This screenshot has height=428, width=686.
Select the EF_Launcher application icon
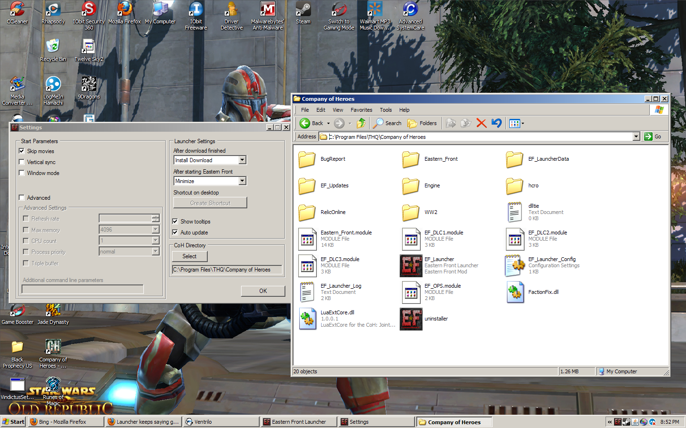[x=411, y=265]
